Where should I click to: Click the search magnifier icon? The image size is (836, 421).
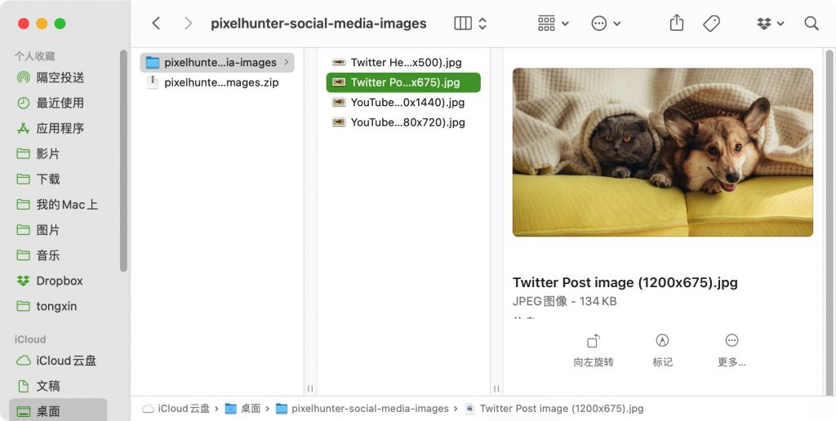coord(811,24)
